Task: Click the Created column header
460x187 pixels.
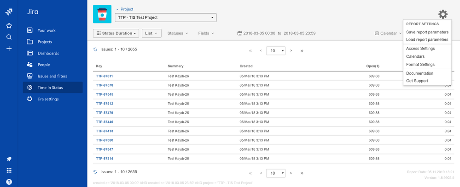Action: coord(246,66)
